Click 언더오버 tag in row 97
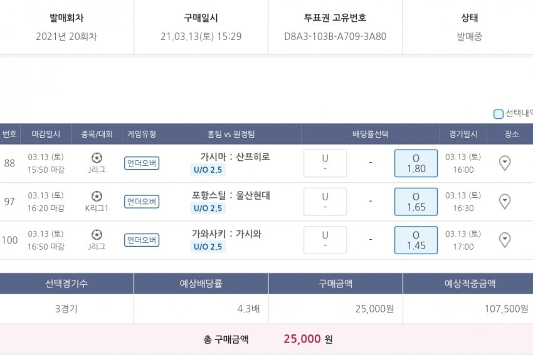 [142, 202]
